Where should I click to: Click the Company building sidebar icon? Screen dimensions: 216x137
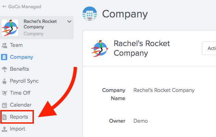[x=4, y=57]
